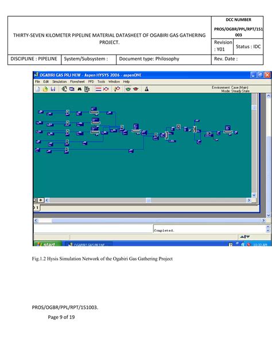Image resolution: width=272 pixels, height=352 pixels.
Task: Click main window horizontal scrollbar right arrow
Action: coord(264,221)
